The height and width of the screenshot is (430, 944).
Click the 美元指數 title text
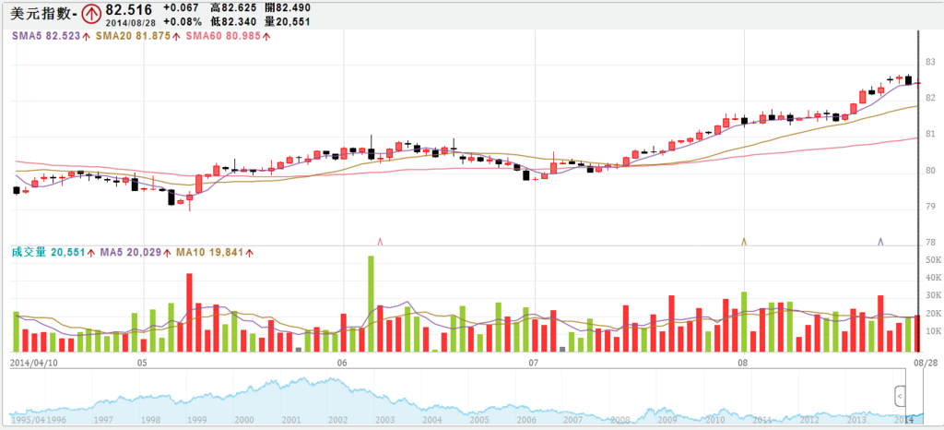click(x=42, y=13)
